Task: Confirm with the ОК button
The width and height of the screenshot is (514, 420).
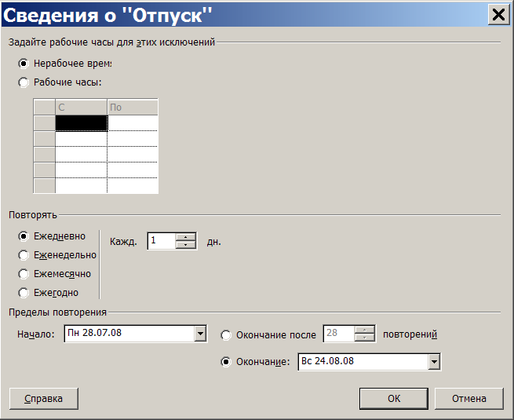Action: pyautogui.click(x=394, y=399)
